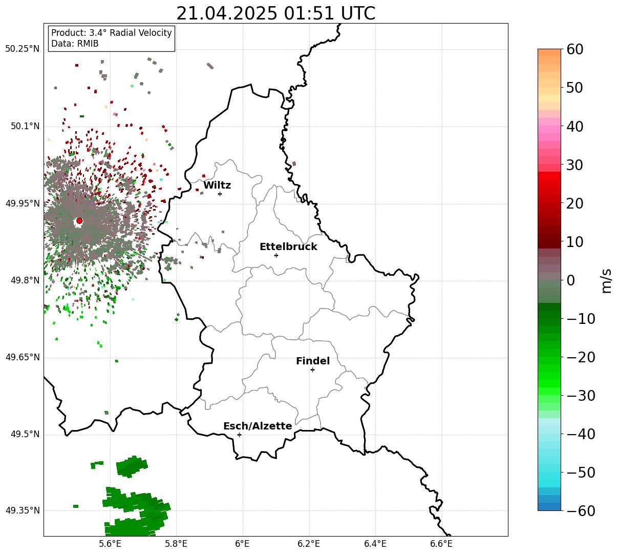This screenshot has height=554, width=618.
Task: Click the −30 colorbar tick label
Action: 581,396
